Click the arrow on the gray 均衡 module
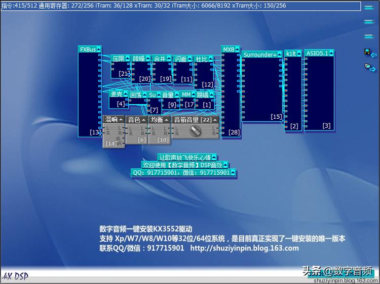Viewport: 380px width, 284px height. coord(167,120)
